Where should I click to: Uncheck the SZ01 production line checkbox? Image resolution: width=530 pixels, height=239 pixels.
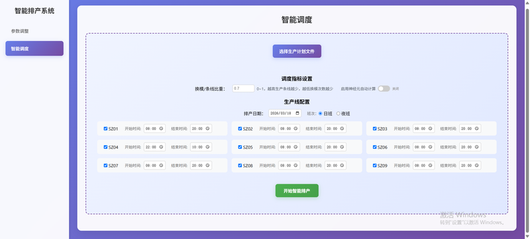105,129
